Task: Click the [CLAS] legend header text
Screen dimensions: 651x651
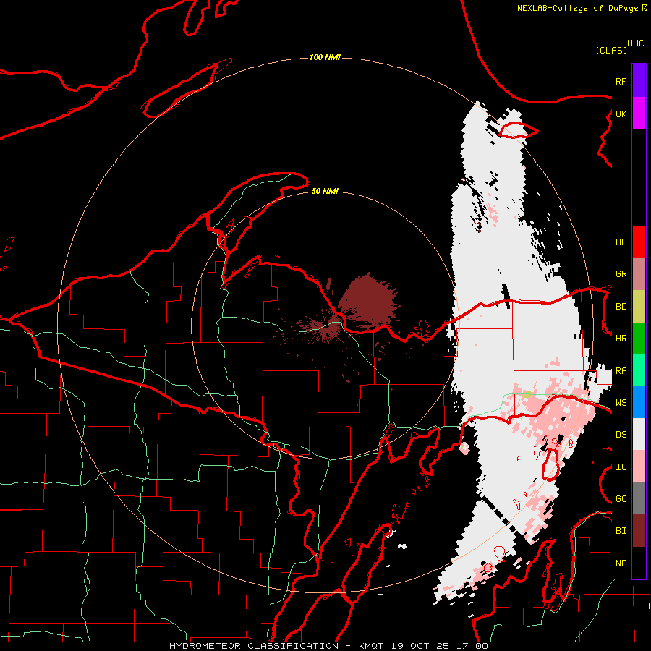Action: [x=611, y=50]
